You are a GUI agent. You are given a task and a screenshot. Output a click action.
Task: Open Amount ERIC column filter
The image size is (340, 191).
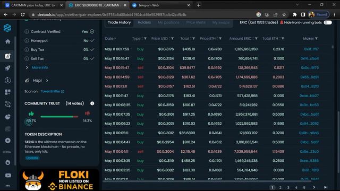coord(256,39)
